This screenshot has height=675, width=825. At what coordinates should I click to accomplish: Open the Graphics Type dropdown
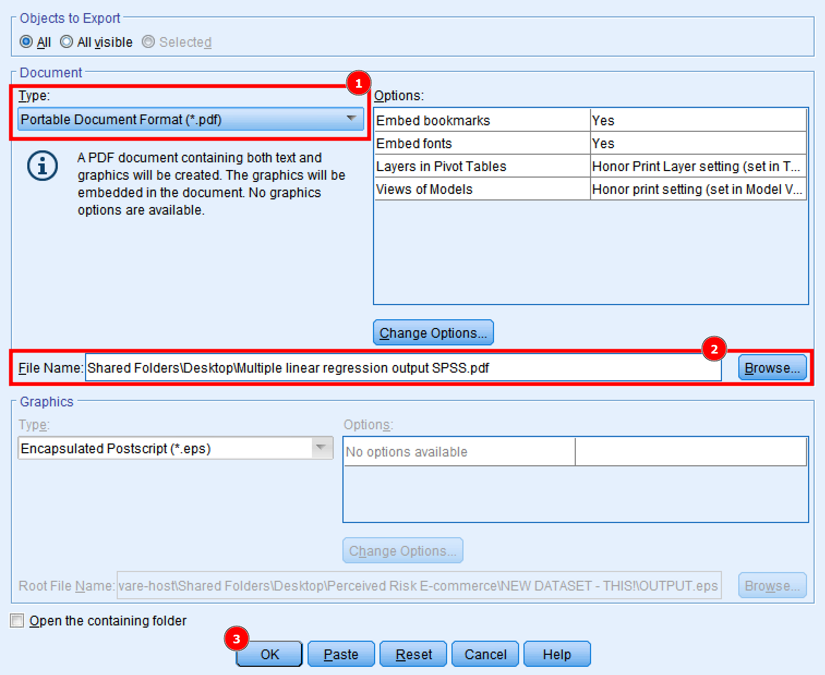[321, 447]
